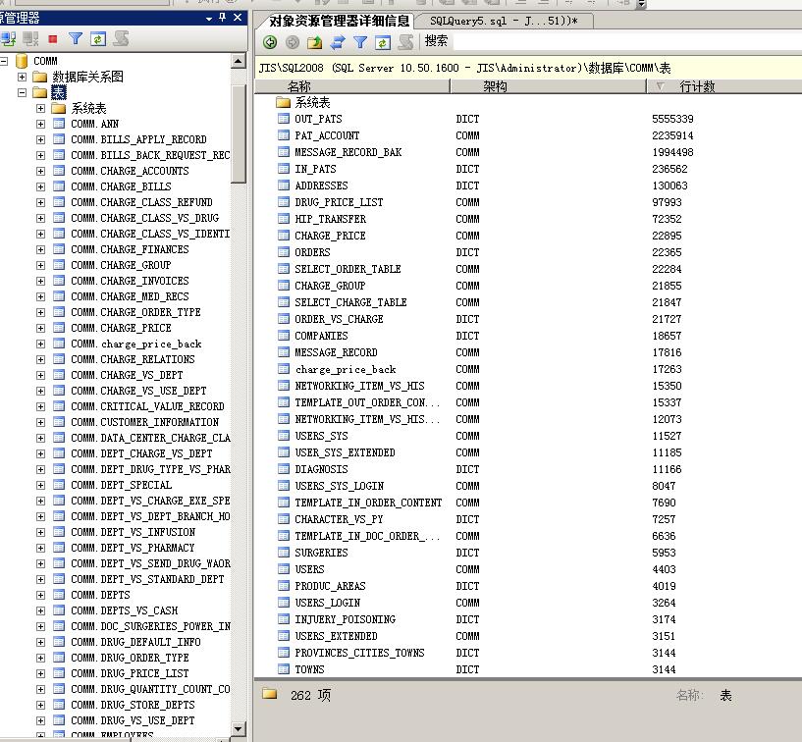Click the red Stop icon in Object Explorer
The height and width of the screenshot is (742, 802).
tap(53, 39)
